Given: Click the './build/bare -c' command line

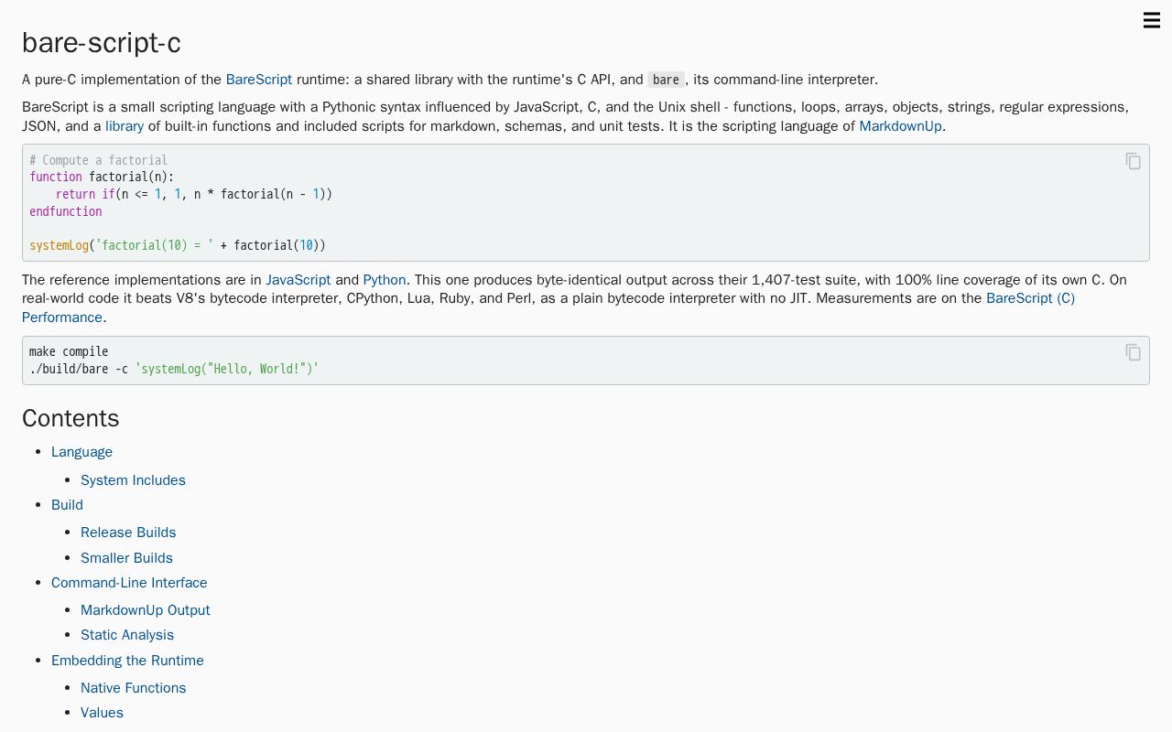Looking at the screenshot, I should pos(174,369).
